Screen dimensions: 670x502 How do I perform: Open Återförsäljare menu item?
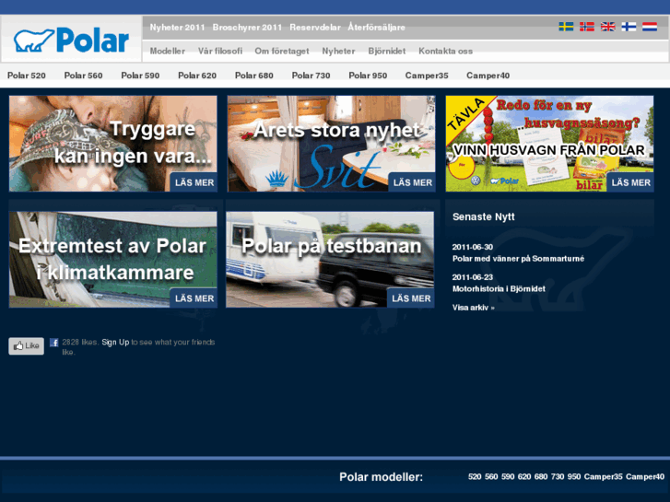click(x=376, y=28)
